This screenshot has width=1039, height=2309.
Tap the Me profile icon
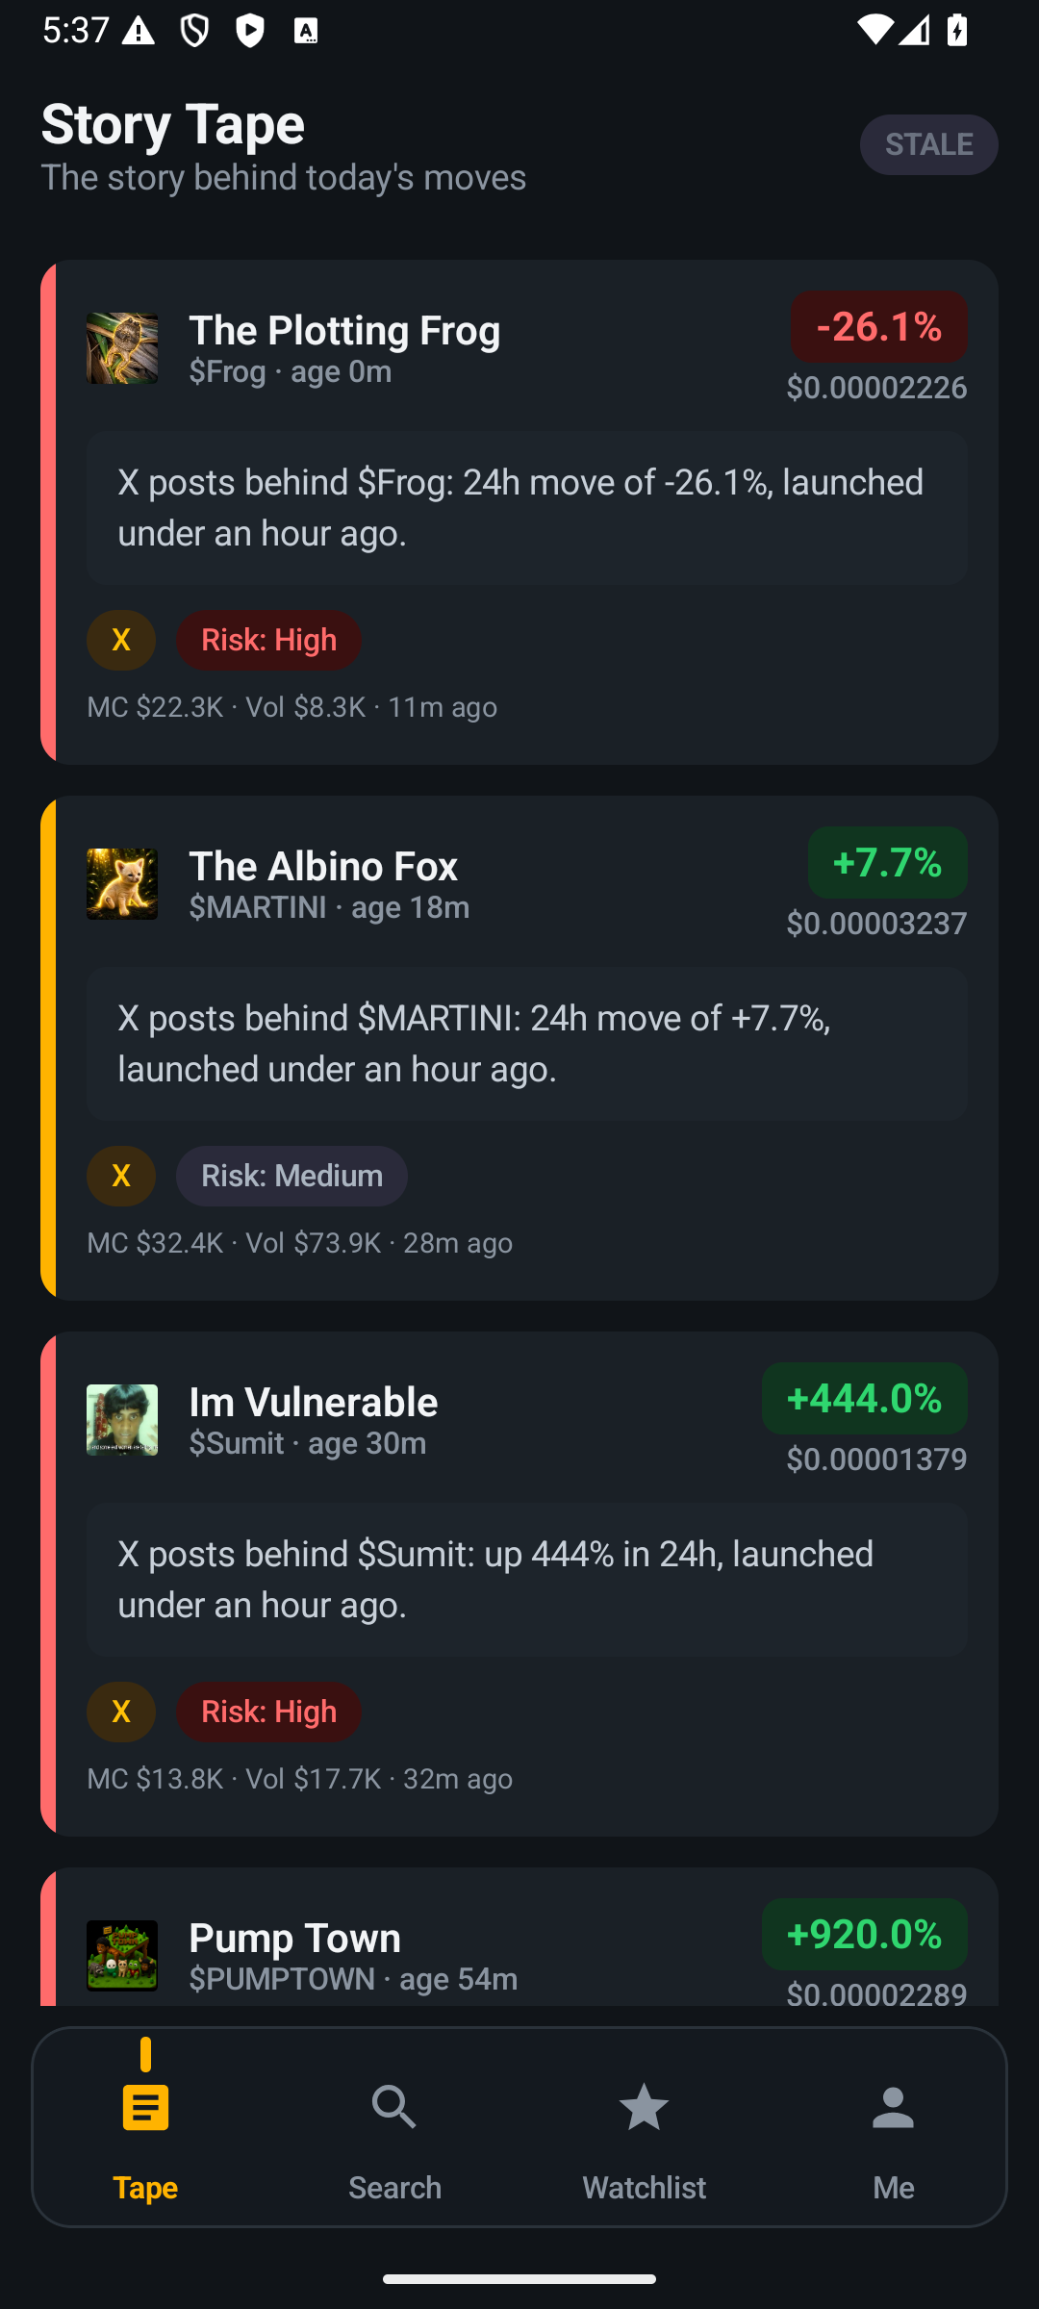click(893, 2107)
